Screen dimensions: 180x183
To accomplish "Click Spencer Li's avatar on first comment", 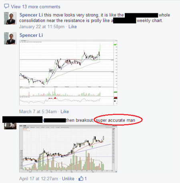I will 10,18.
